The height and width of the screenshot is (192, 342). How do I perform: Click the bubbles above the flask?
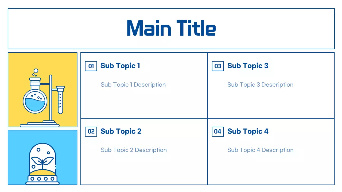(x=36, y=71)
